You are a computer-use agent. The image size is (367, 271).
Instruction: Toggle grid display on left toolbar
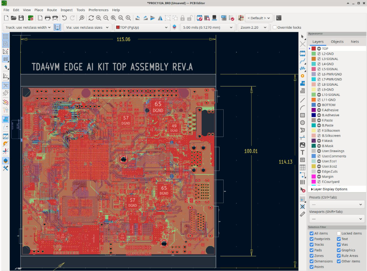[x=6, y=36]
